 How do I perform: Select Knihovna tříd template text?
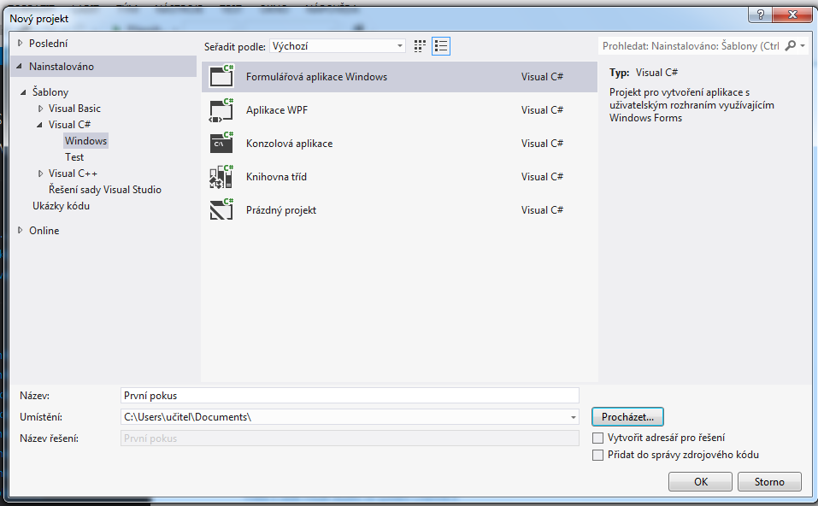click(x=276, y=177)
